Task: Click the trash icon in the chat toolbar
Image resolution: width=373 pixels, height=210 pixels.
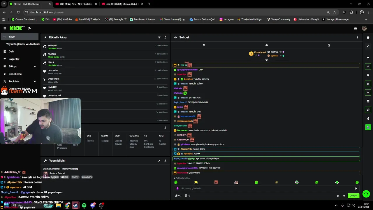Action: (204, 45)
